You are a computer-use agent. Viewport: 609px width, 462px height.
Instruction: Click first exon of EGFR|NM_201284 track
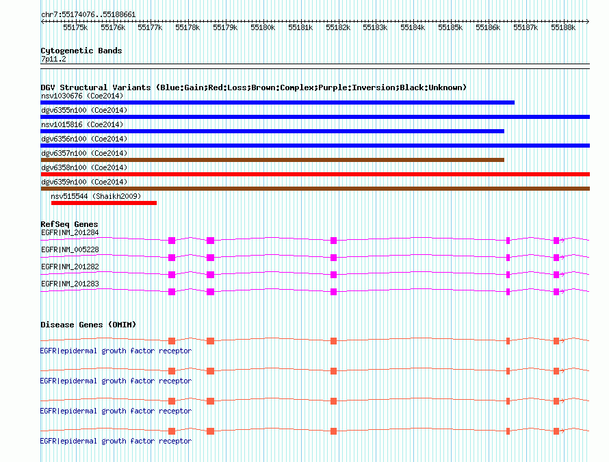172,241
